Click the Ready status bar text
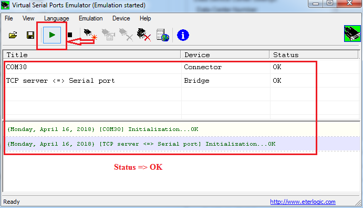Image resolution: width=363 pixels, height=208 pixels. (x=12, y=202)
